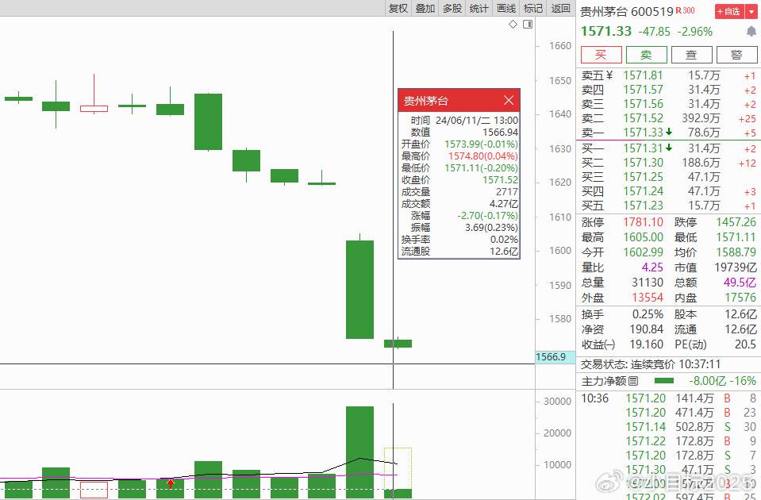This screenshot has width=761, height=500.
Task: Select the 多股 multi-stock menu item
Action: coord(452,8)
